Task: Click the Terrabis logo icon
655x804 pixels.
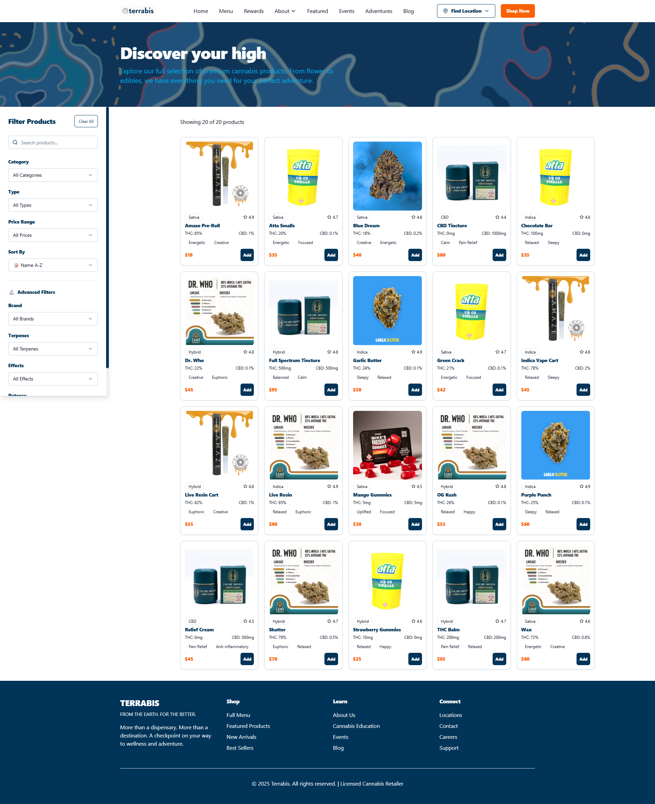Action: (125, 11)
